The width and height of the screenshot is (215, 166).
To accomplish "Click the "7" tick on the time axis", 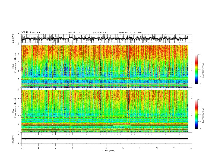I will coord(140,148).
